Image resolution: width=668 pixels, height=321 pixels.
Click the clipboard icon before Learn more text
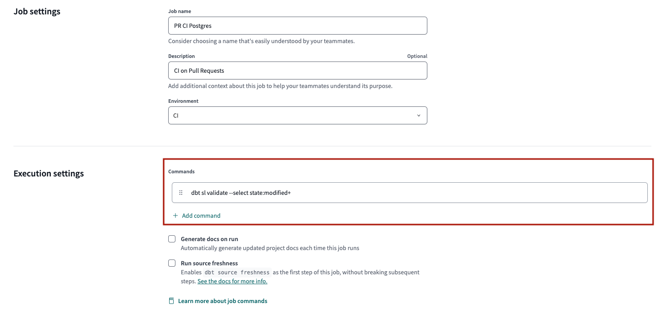click(x=171, y=301)
